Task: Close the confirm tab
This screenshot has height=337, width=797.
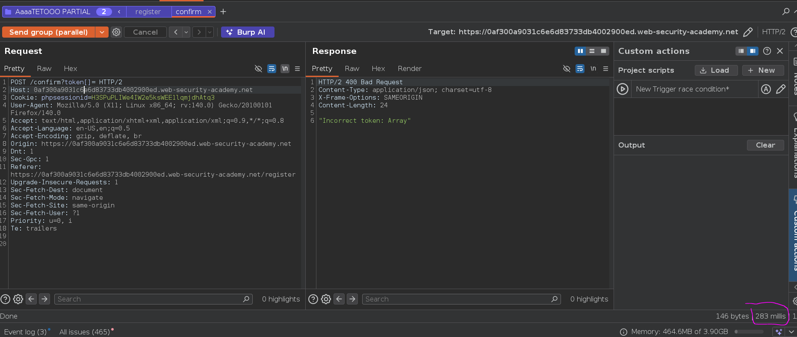Action: 210,12
